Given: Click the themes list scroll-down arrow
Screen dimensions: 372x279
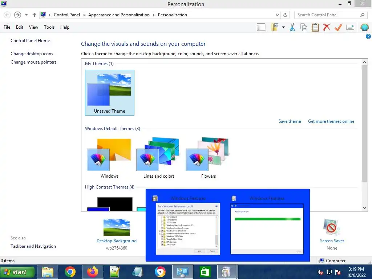Looking at the screenshot, I should click(364, 208).
